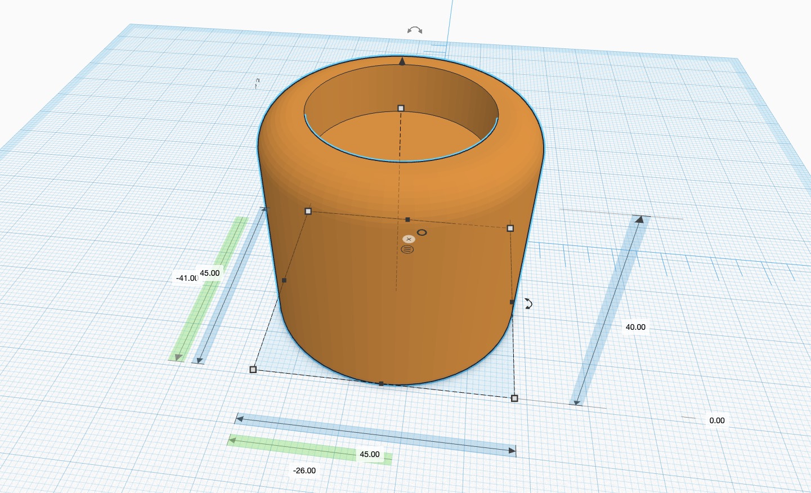Edit the -41.00 offset dimension value
Image resolution: width=811 pixels, height=493 pixels.
[x=187, y=278]
